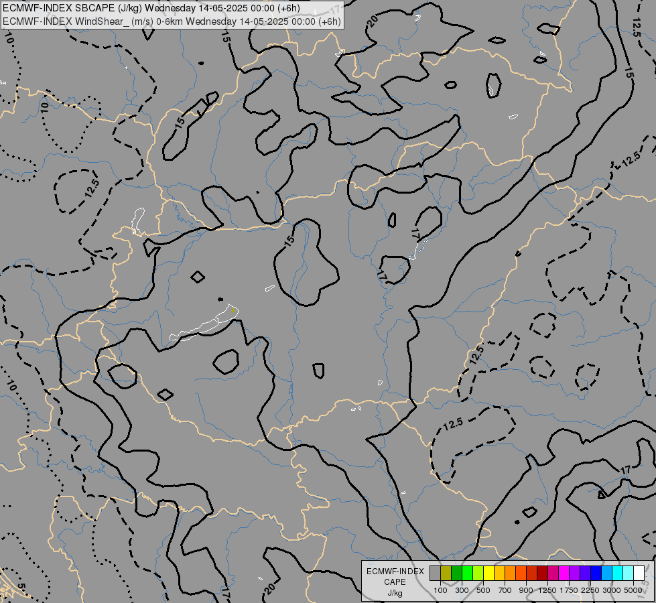
Task: Click the orange swatch right of the 700 tick
Action: coord(511,573)
